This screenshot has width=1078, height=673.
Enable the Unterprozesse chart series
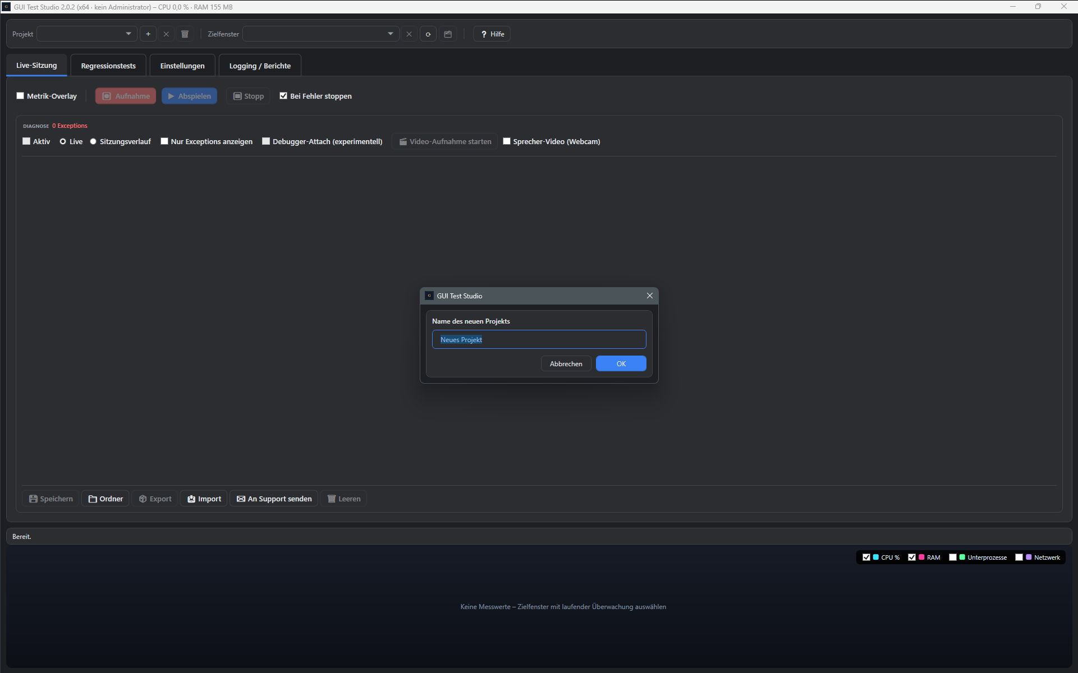pyautogui.click(x=953, y=557)
